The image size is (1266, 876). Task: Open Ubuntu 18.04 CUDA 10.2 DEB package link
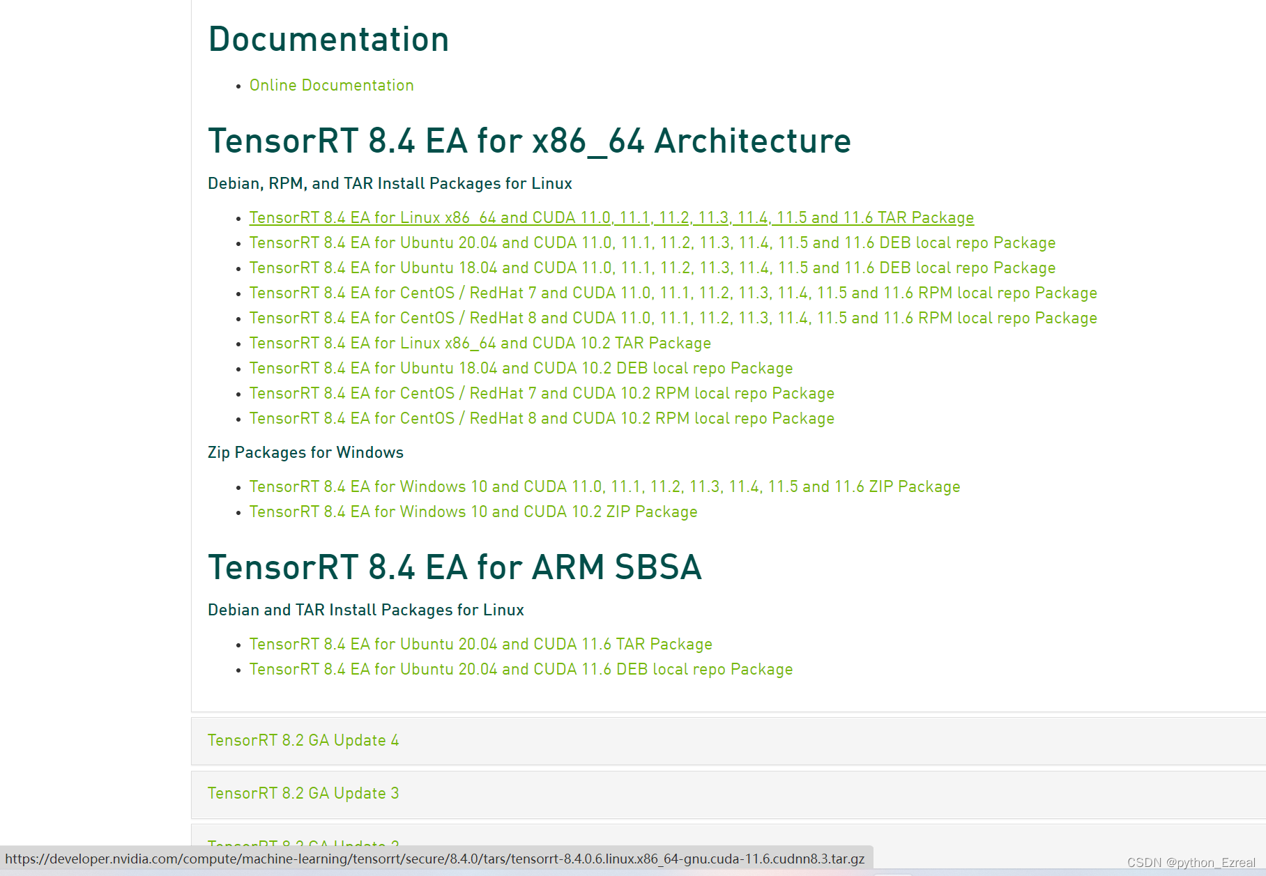point(521,368)
